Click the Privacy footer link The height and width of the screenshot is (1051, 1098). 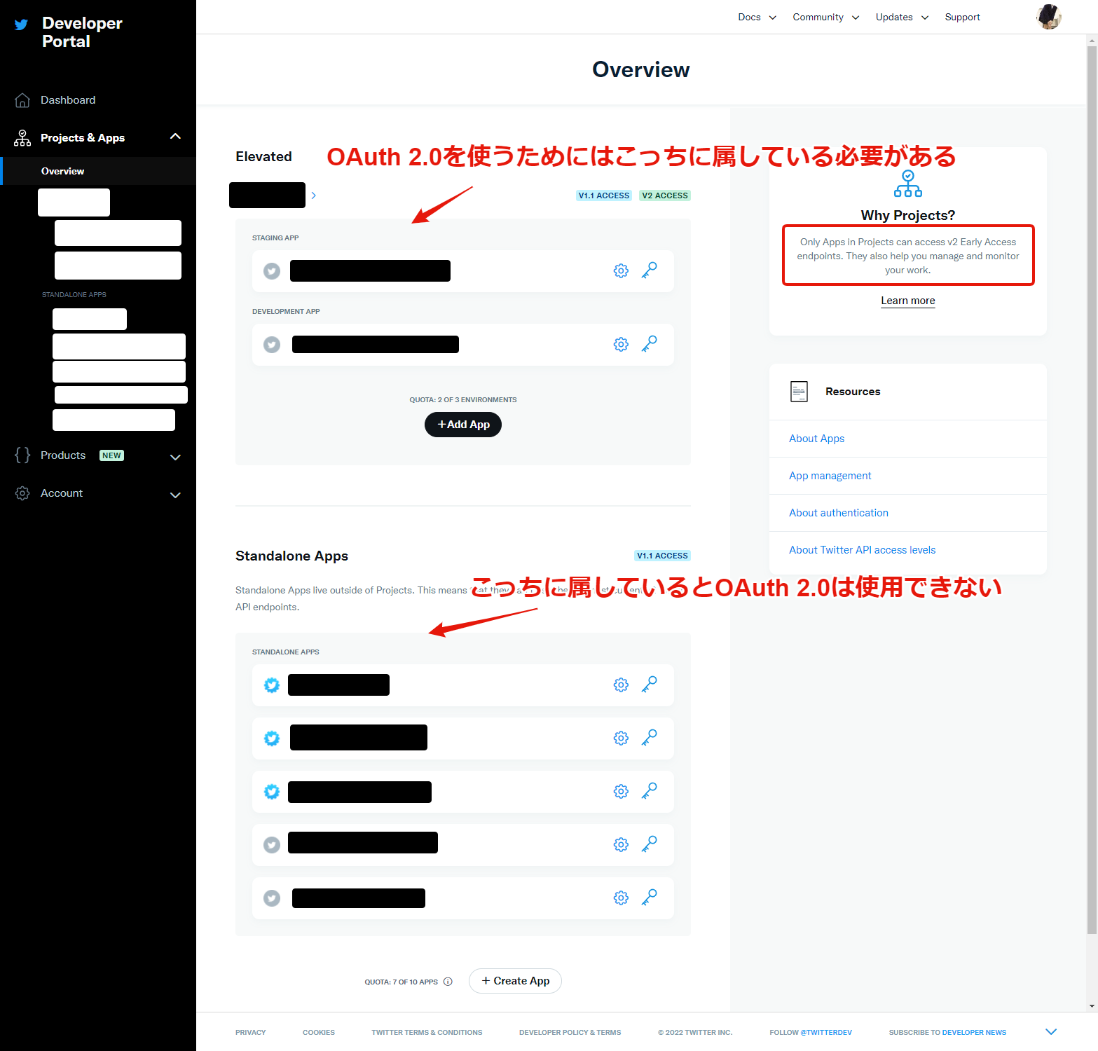click(x=251, y=1032)
